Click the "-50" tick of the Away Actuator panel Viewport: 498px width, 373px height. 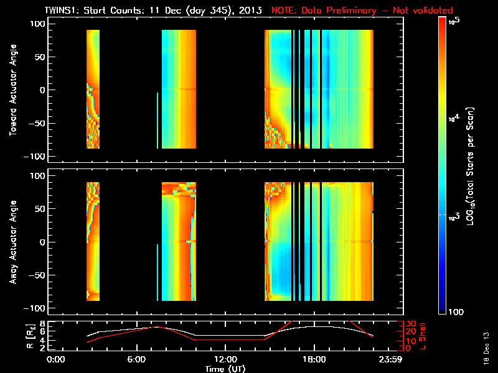coord(37,275)
